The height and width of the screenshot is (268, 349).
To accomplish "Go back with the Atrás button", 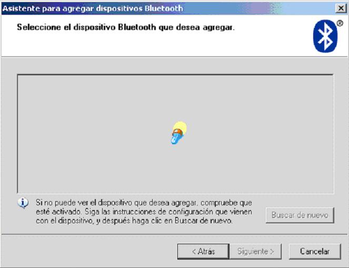I will click(x=203, y=252).
